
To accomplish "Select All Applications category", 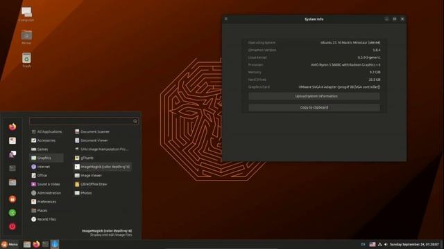I will pos(46,131).
